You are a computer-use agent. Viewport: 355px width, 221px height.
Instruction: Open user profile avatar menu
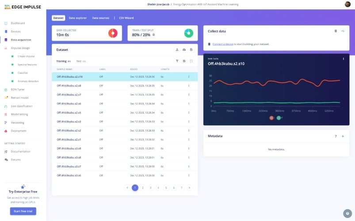pyautogui.click(x=347, y=4)
